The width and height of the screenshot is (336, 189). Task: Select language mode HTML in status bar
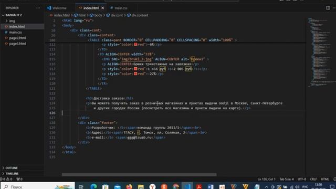coord(325,179)
